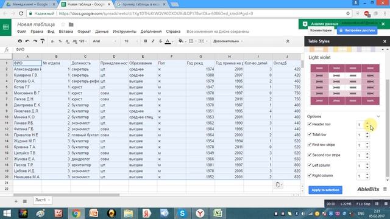
Task: Open the AbleBits hamburger menu
Action: click(385, 189)
